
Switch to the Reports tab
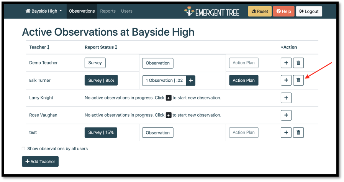coord(108,11)
